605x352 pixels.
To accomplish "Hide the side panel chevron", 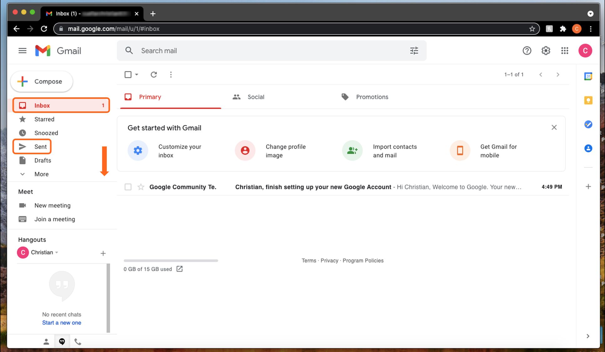I will pos(588,336).
